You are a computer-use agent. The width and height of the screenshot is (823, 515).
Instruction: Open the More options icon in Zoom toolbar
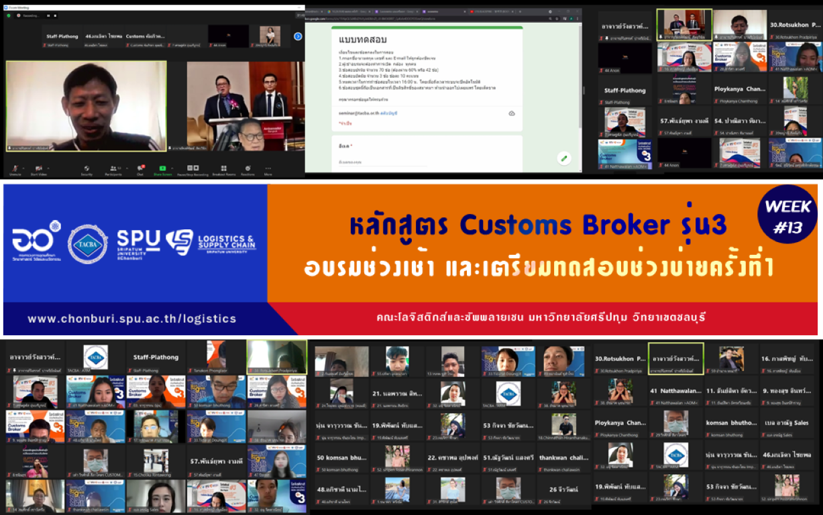pos(268,168)
